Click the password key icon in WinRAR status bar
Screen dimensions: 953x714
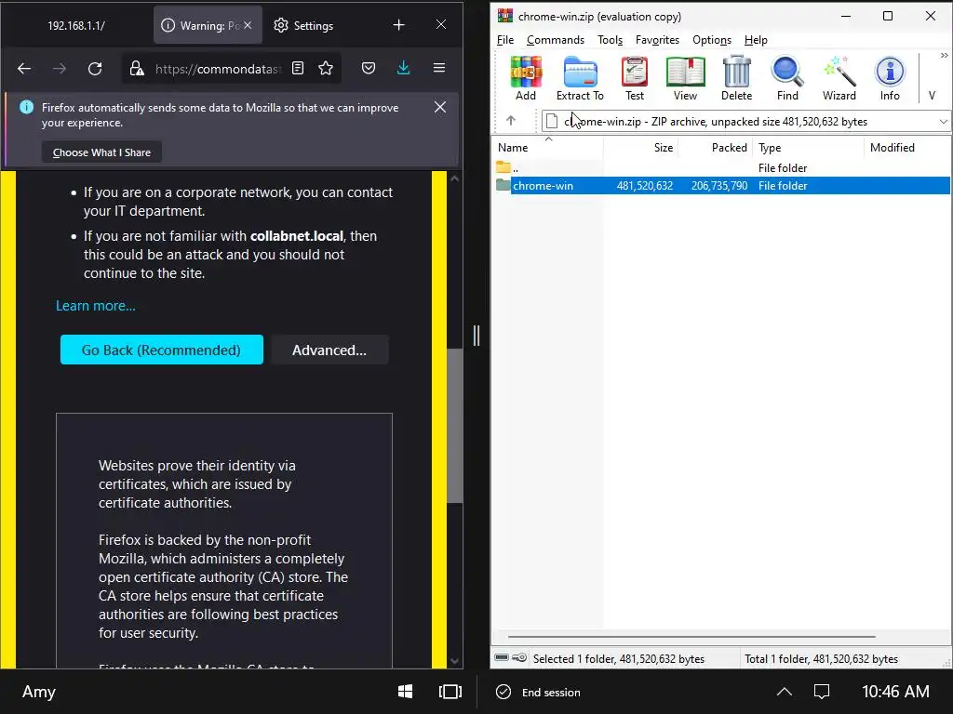pyautogui.click(x=519, y=658)
